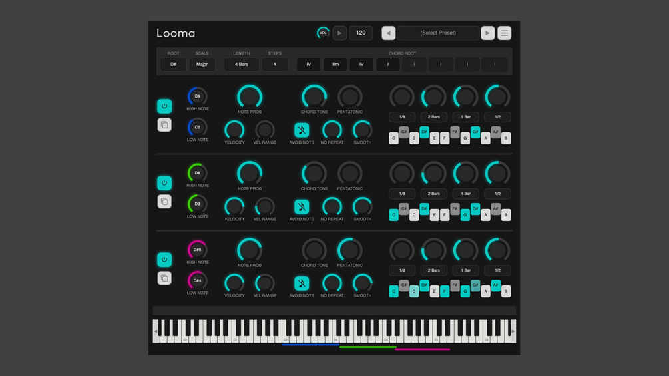This screenshot has width=669, height=376.
Task: Click SMOOTH knob in first row
Action: click(x=362, y=130)
